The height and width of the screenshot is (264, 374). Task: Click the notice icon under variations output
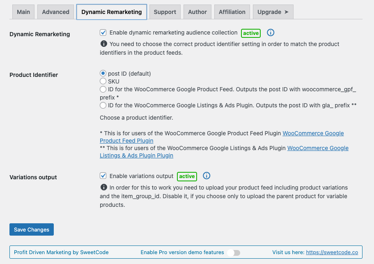[x=103, y=188]
